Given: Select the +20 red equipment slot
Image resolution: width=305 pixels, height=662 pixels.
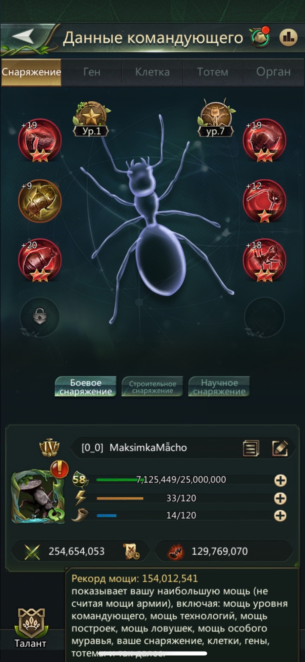Looking at the screenshot, I should coord(40,260).
